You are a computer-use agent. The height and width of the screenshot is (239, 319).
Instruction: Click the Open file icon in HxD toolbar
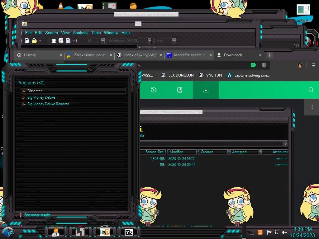click(34, 41)
